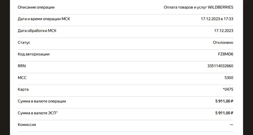
Task: Select 'Оплата товаров и услуг WILDBERRIES' text
Action: coord(198,7)
